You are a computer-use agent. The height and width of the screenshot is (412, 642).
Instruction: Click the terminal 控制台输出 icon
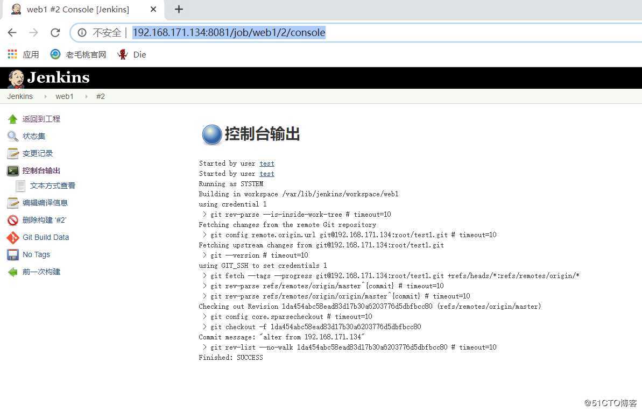point(13,171)
